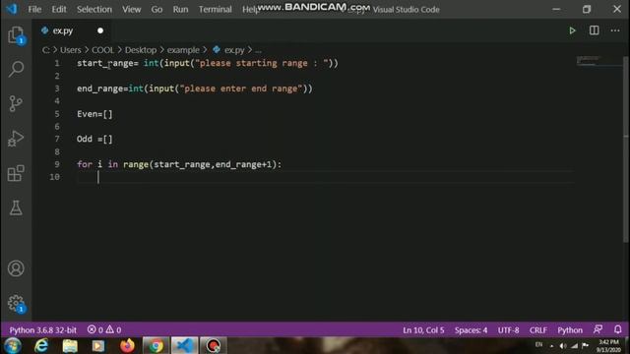Open Bandicam recorder from taskbar
The image size is (630, 354).
[214, 345]
